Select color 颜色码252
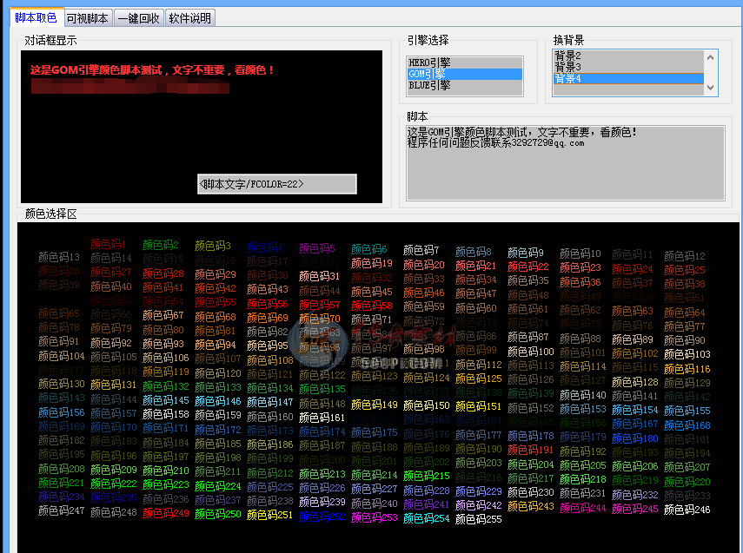Screen dimensions: 743x553 click(x=322, y=516)
